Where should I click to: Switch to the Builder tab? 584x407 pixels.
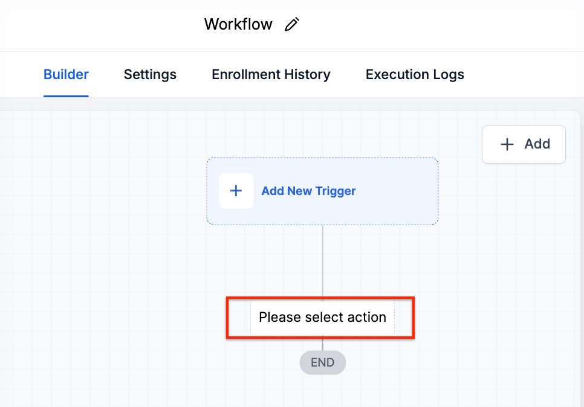pyautogui.click(x=66, y=75)
